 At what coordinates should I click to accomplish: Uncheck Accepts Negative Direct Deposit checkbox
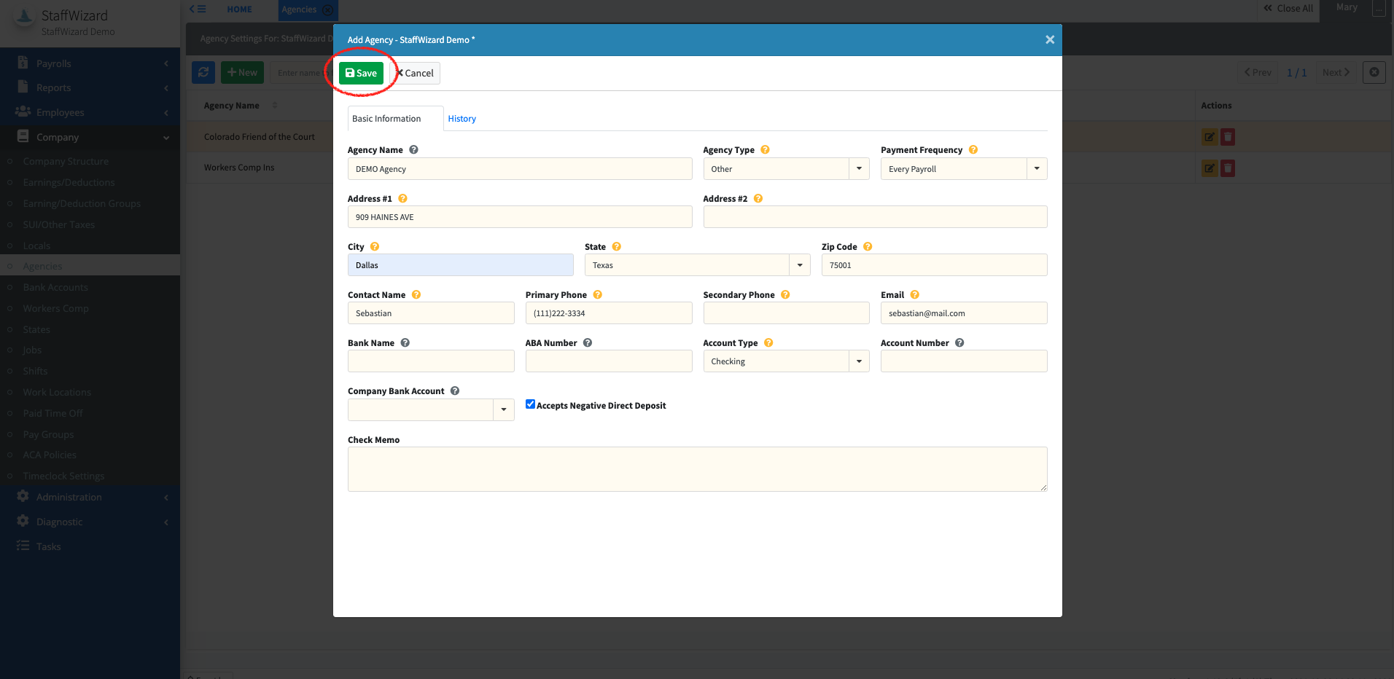(530, 404)
